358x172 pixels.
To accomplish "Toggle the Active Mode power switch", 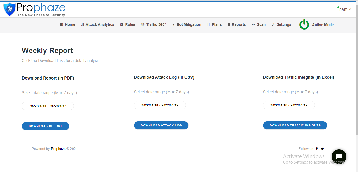I will coord(304,24).
